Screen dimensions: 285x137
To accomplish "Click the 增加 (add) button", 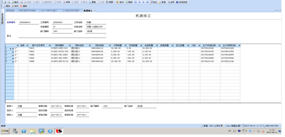I will (x=7, y=6).
